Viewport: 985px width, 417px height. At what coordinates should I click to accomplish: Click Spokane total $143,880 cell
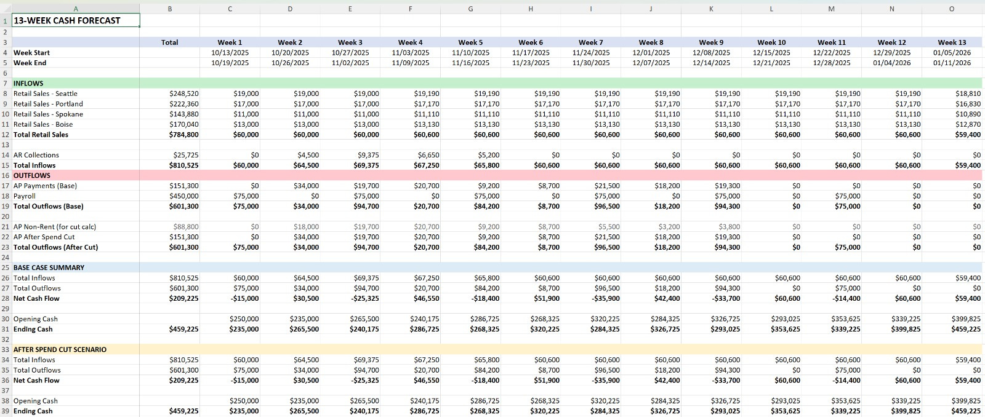pyautogui.click(x=170, y=114)
